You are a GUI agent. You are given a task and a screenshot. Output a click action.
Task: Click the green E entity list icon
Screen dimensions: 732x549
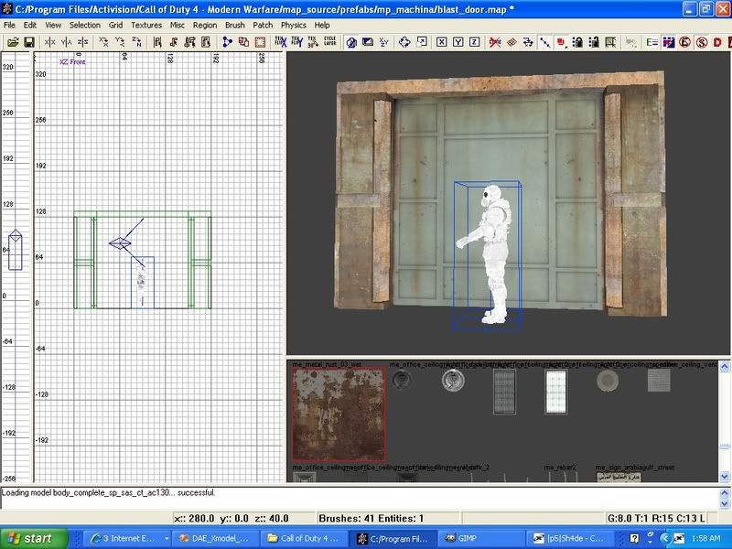click(651, 42)
